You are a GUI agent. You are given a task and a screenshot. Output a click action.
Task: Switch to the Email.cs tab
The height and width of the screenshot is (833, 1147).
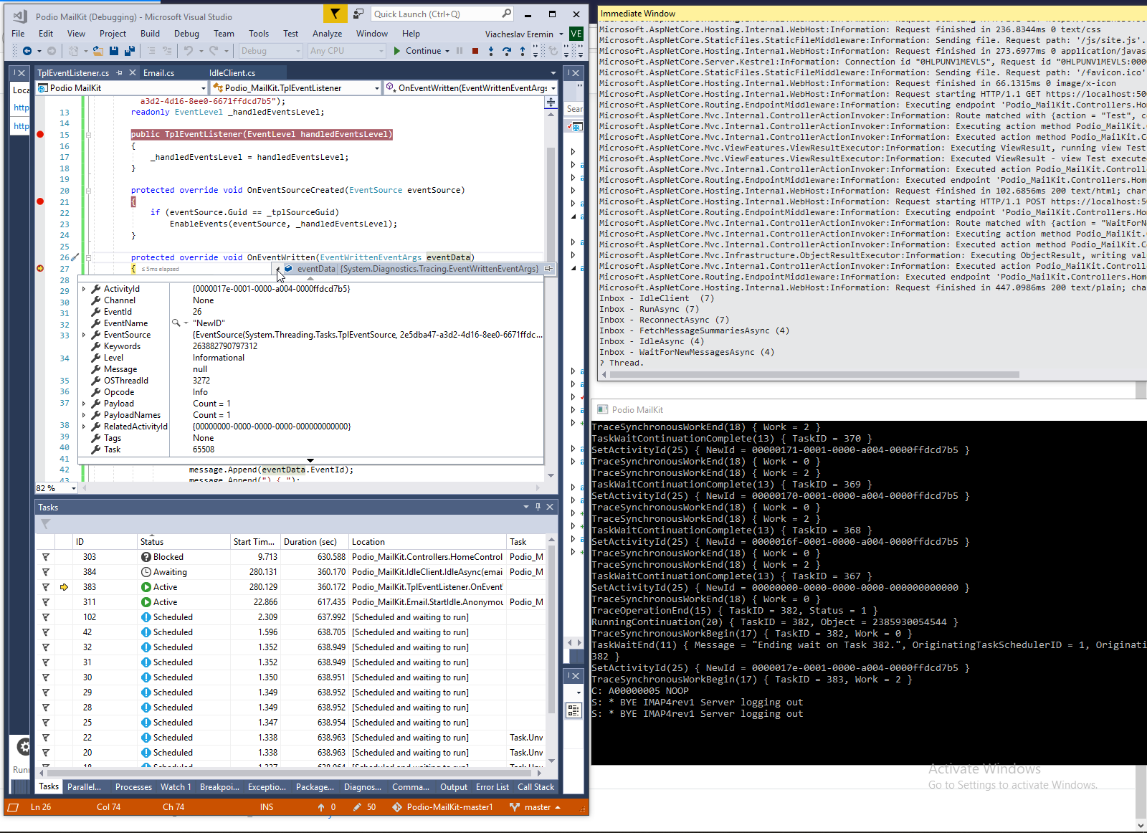[159, 73]
